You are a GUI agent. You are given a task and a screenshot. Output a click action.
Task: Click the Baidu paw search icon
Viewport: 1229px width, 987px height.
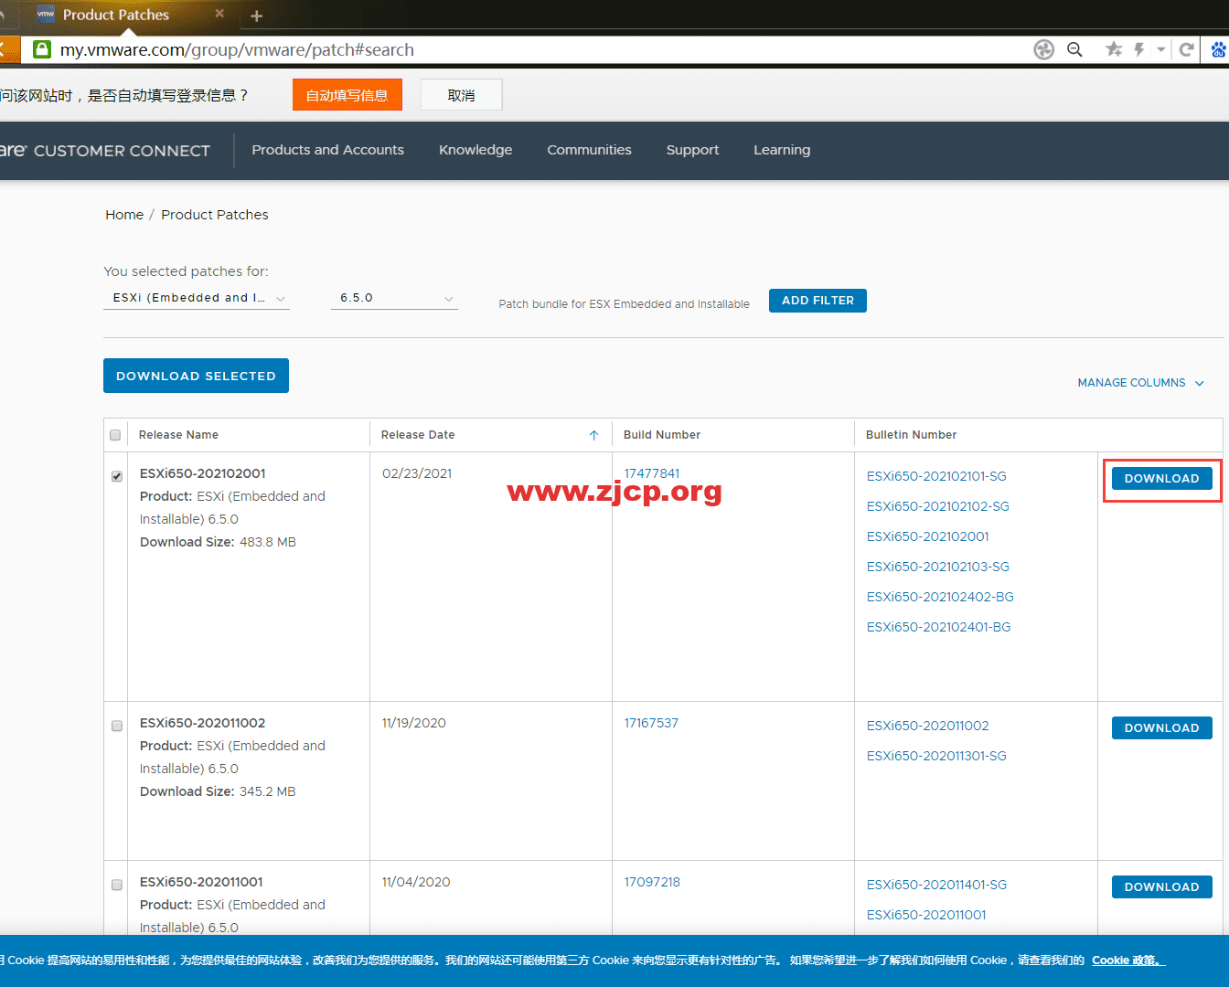click(x=1219, y=49)
